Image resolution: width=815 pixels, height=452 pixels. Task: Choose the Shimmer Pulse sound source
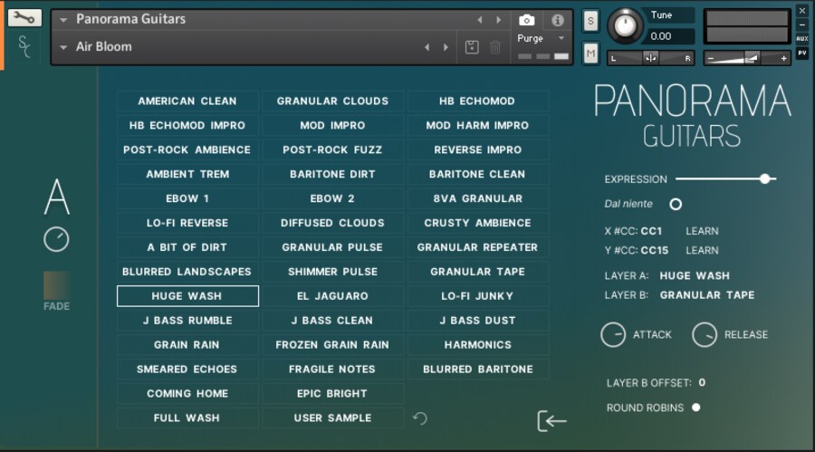332,272
